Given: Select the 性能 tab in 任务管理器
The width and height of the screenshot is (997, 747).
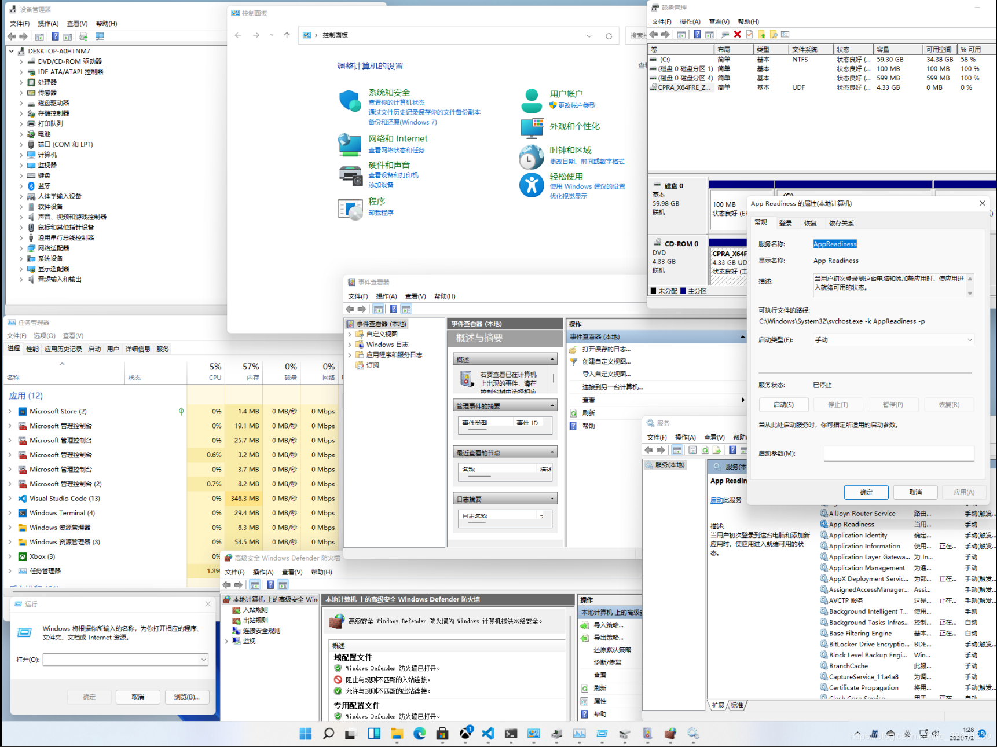Looking at the screenshot, I should click(x=32, y=349).
